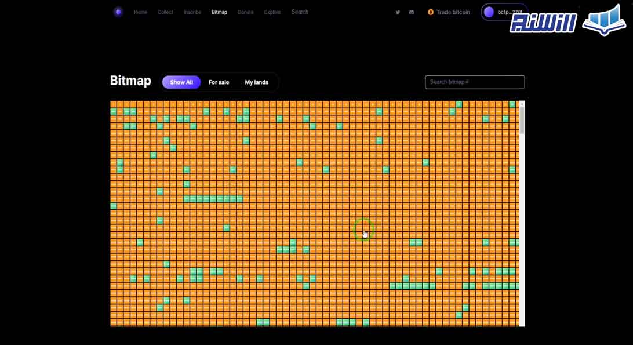Click inside the Search bitmap # field
The height and width of the screenshot is (345, 633).
pos(475,82)
